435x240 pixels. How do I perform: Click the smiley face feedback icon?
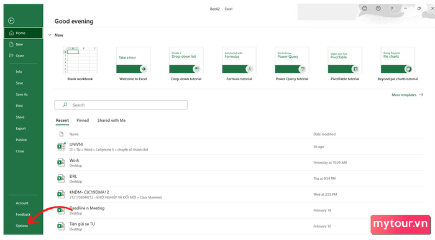(x=365, y=9)
